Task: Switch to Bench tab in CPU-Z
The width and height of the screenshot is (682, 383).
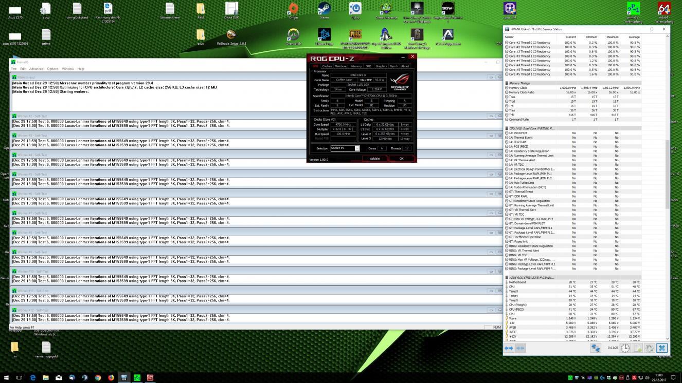Action: (394, 66)
